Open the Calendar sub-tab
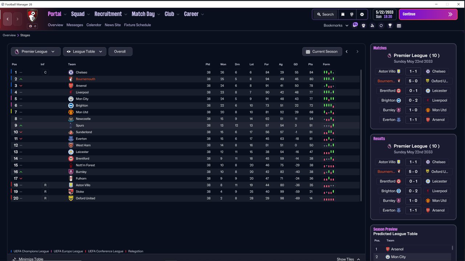This screenshot has height=261, width=465. pos(94,25)
